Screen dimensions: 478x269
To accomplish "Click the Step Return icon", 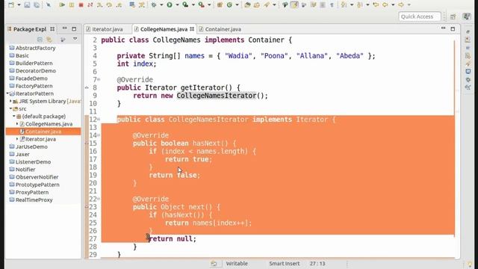I will [119, 4].
